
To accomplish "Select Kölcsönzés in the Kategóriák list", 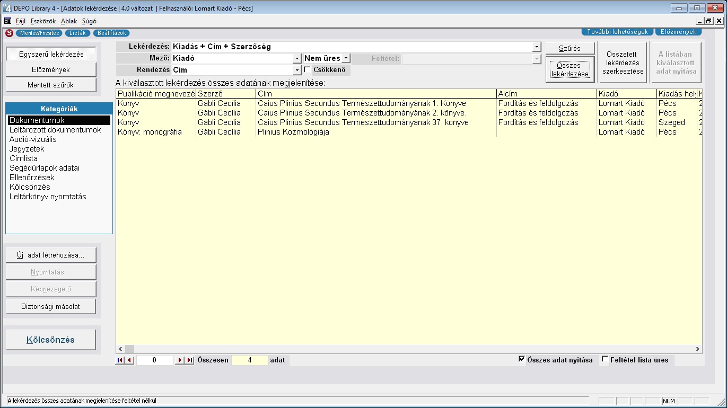I will click(30, 187).
